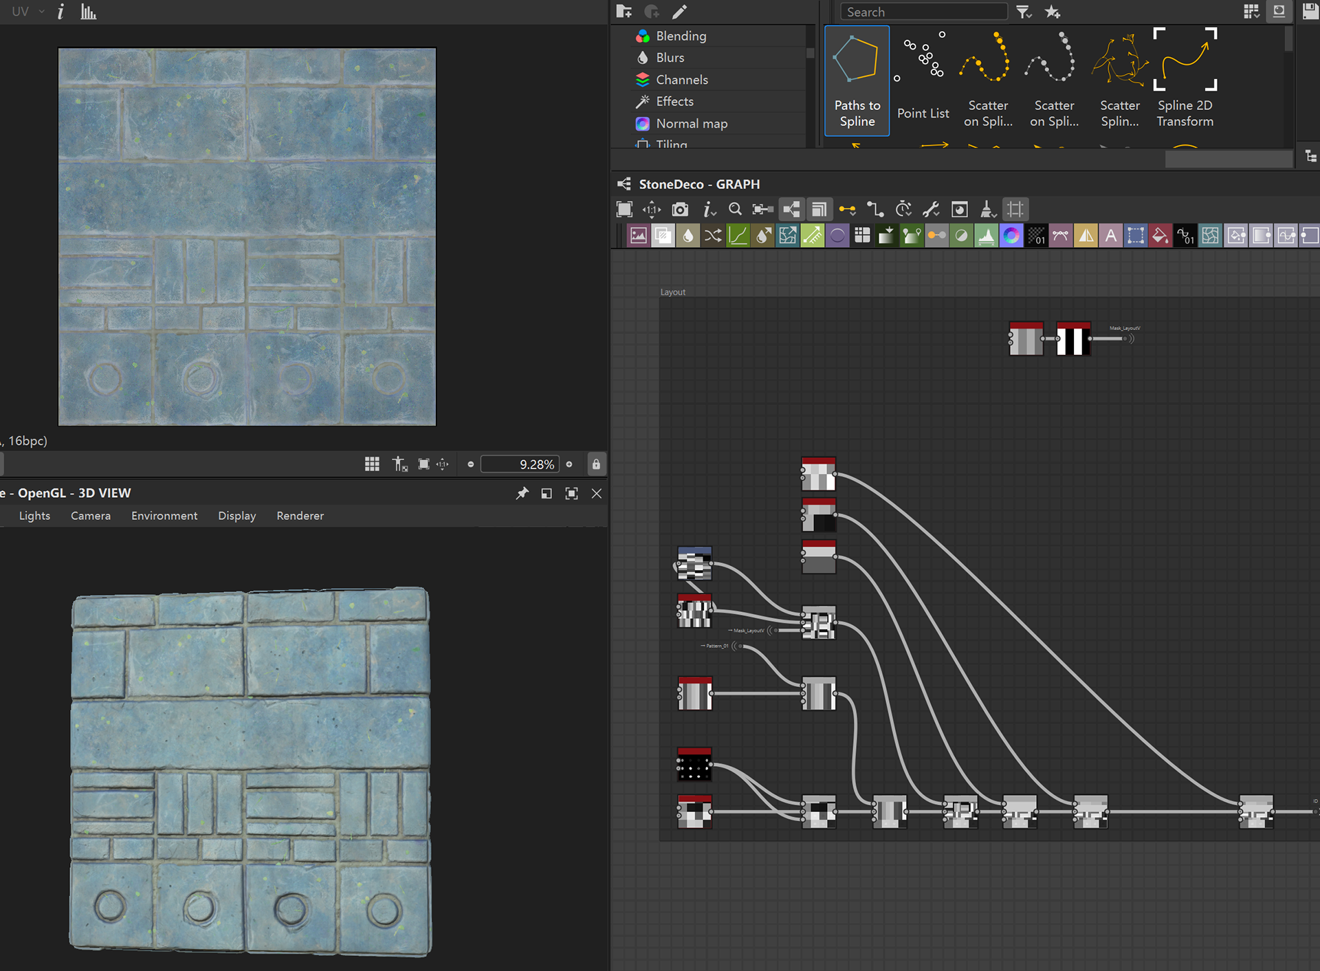1320x971 pixels.
Task: Add a Levels node from toolbar
Action: 987,236
